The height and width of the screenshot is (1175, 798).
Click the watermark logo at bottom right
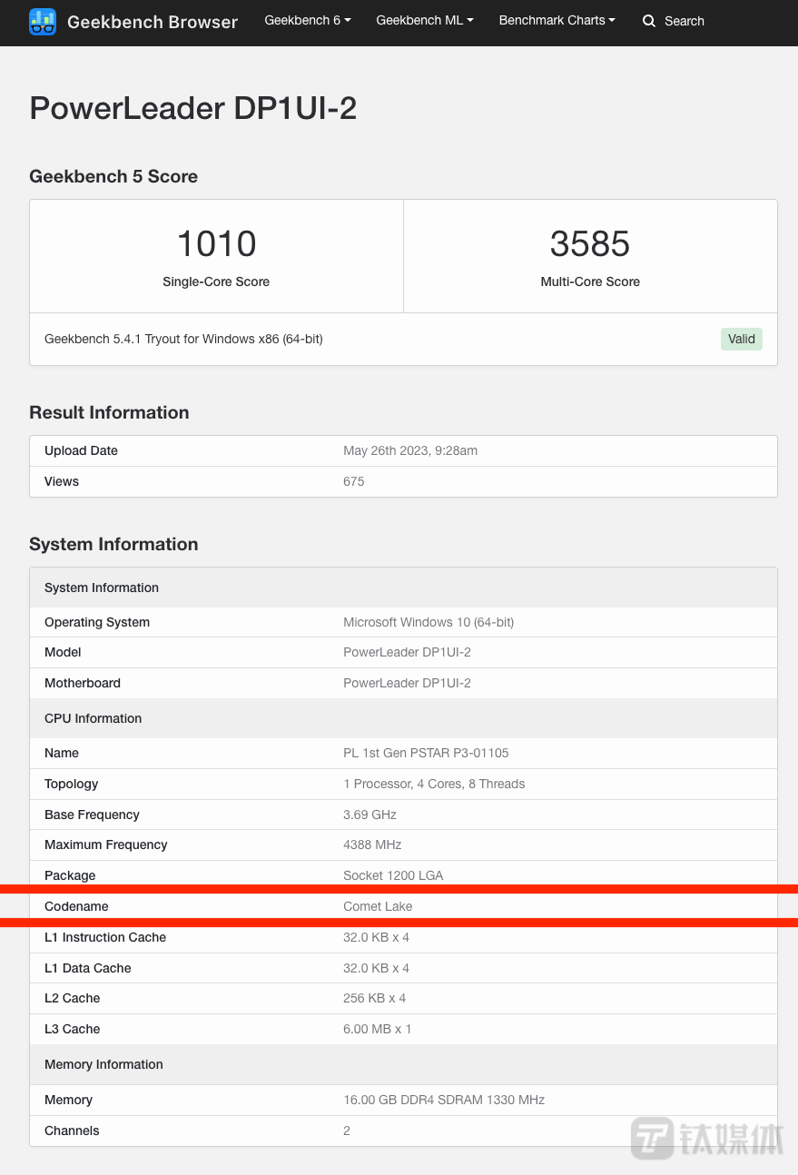pyautogui.click(x=707, y=1138)
